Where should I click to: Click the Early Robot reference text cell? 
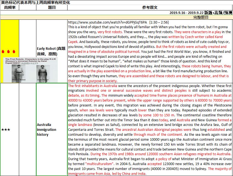(150, 51)
